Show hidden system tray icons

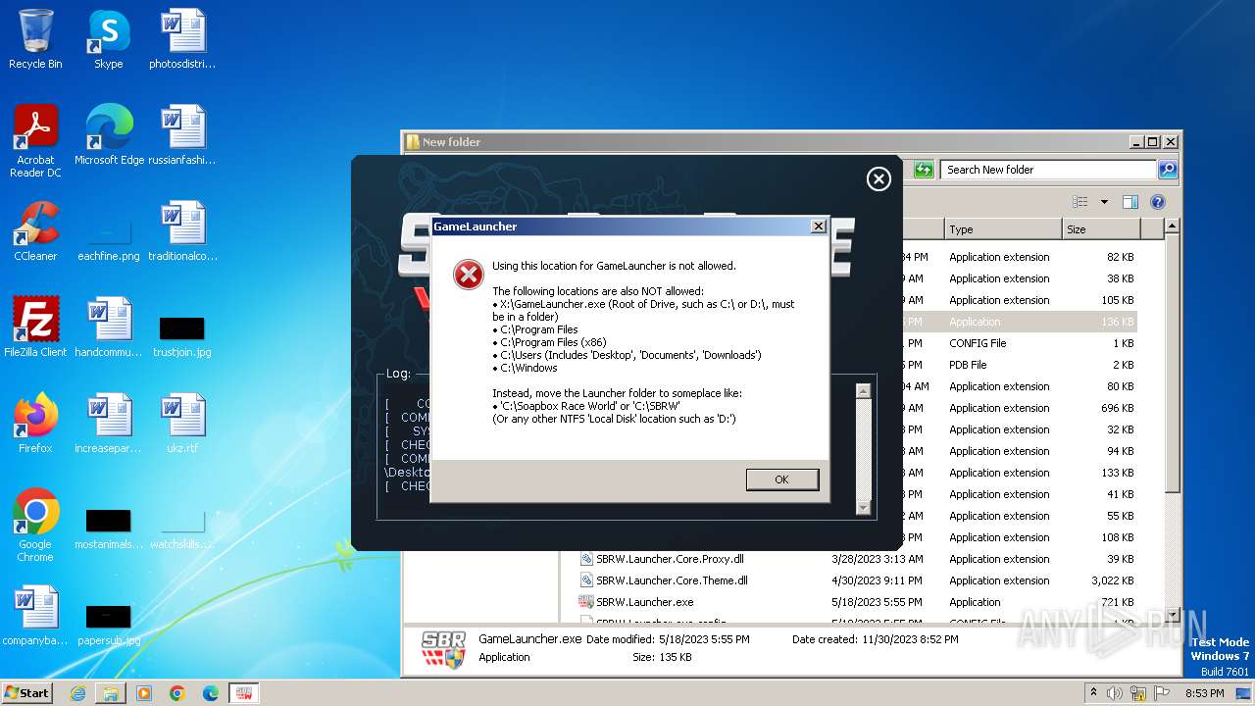coord(1094,692)
